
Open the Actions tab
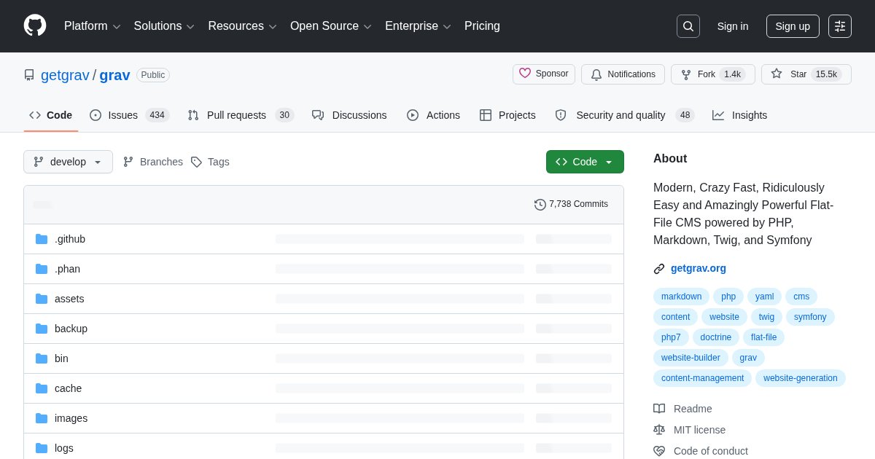click(433, 115)
